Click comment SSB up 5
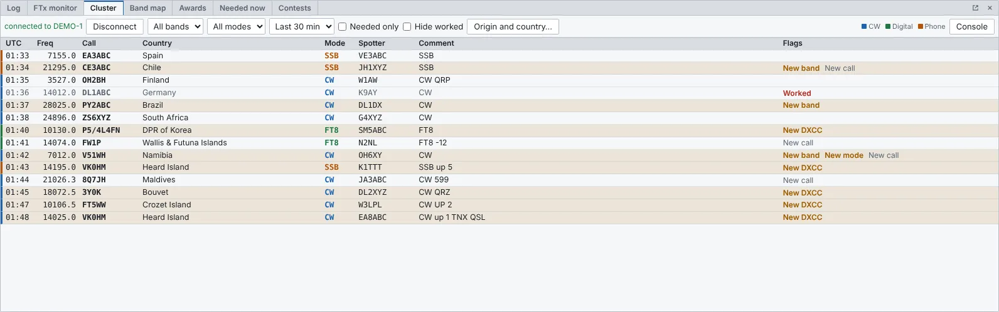 (x=435, y=167)
